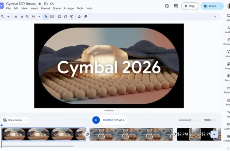This screenshot has width=230, height=151.
Task: Star the Cymbal EOY Recap document
Action: [40, 4]
